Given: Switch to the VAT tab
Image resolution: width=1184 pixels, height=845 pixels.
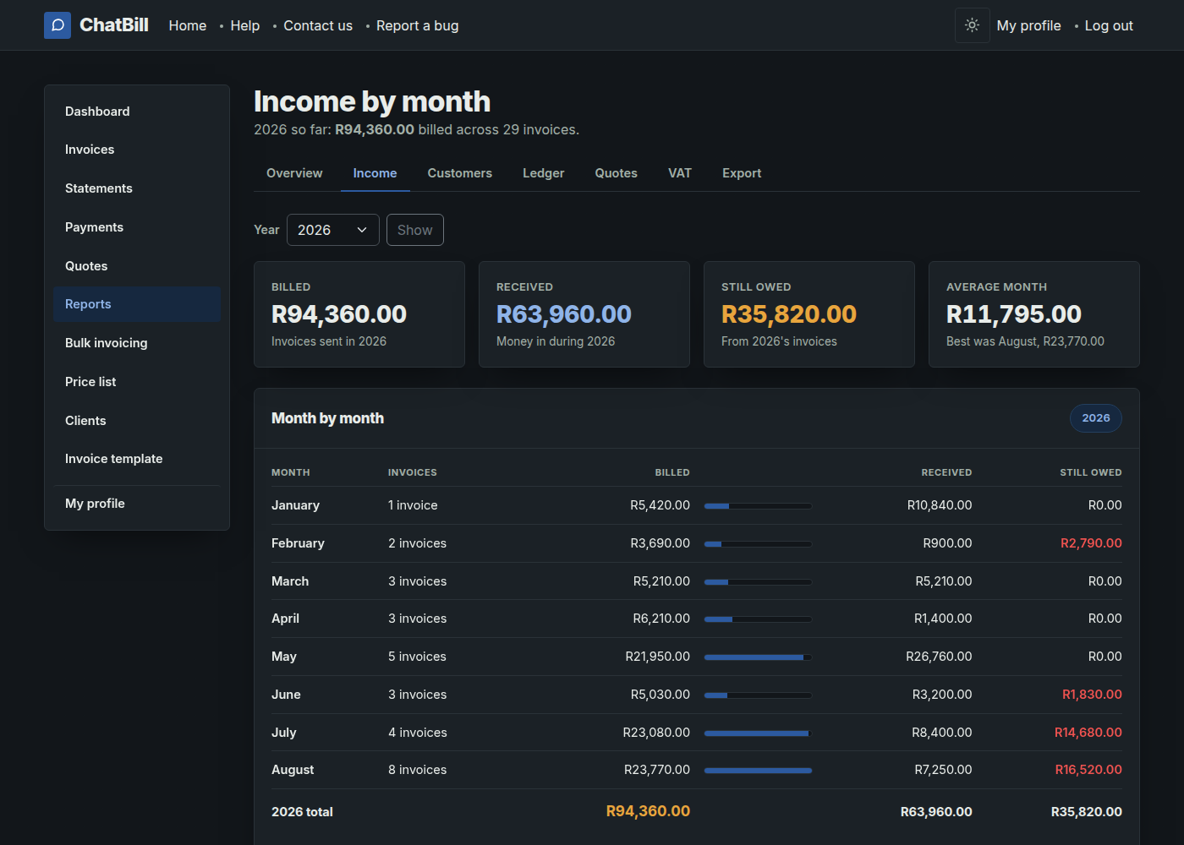Looking at the screenshot, I should [x=680, y=173].
